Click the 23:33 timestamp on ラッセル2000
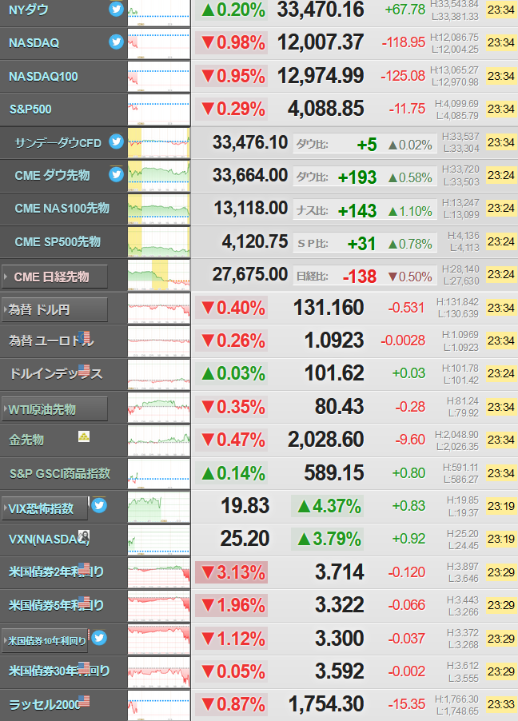The image size is (518, 721). pyautogui.click(x=501, y=704)
